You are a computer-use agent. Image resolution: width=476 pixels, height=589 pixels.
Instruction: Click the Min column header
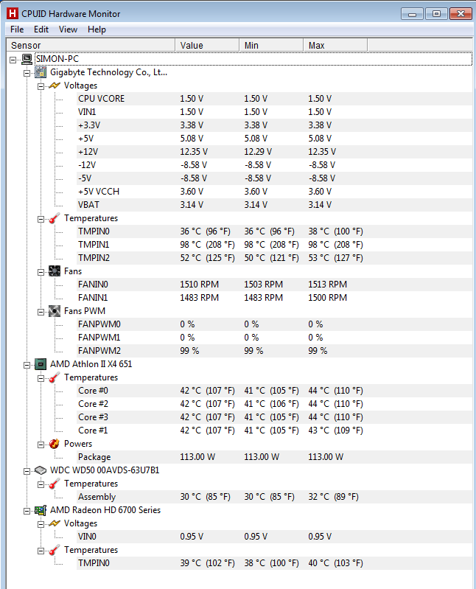point(271,45)
